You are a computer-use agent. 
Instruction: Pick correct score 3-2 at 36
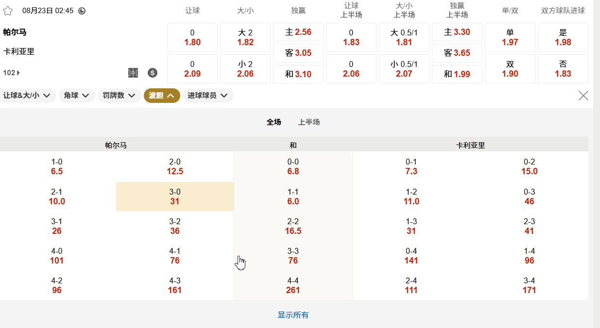(x=175, y=226)
